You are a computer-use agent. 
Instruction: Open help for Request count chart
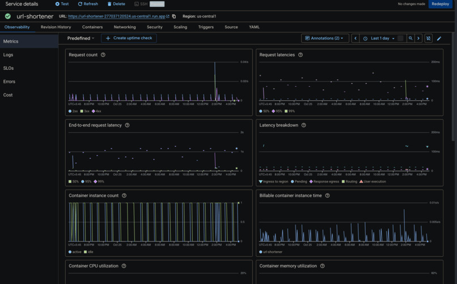tap(103, 55)
